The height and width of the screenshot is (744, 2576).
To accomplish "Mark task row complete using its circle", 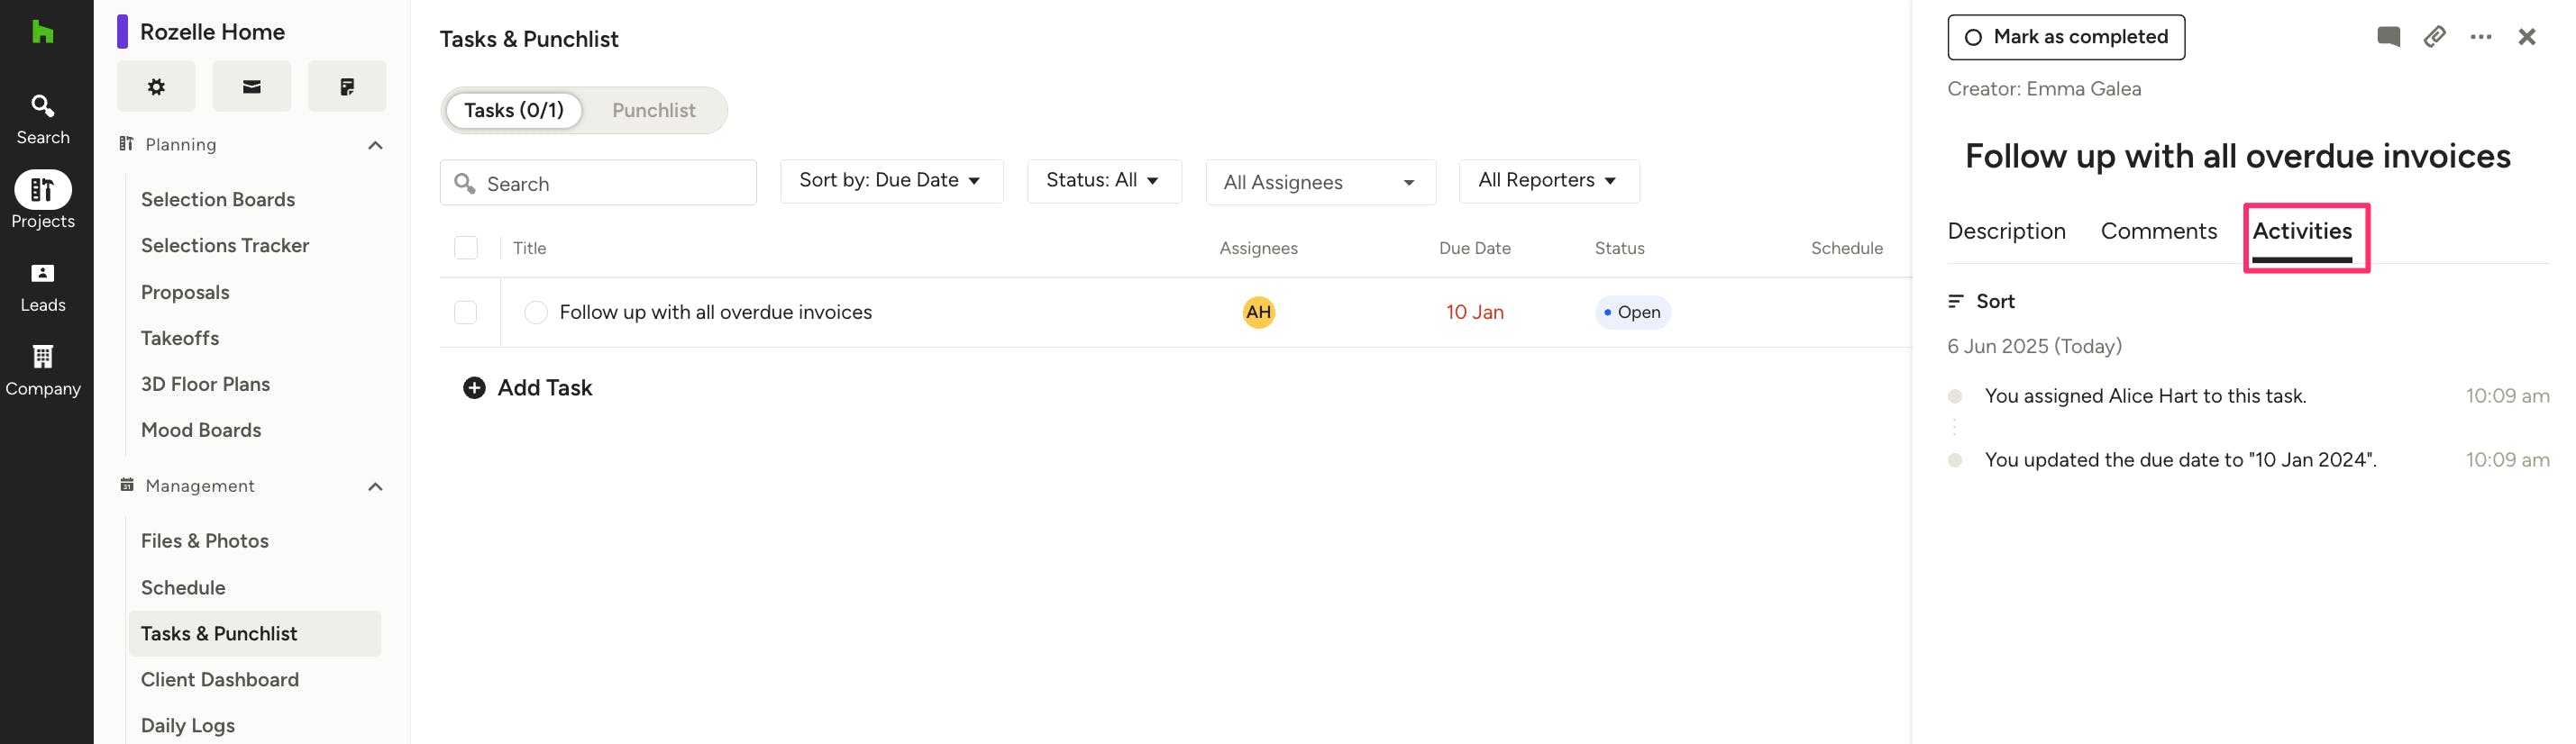I will pyautogui.click(x=536, y=312).
